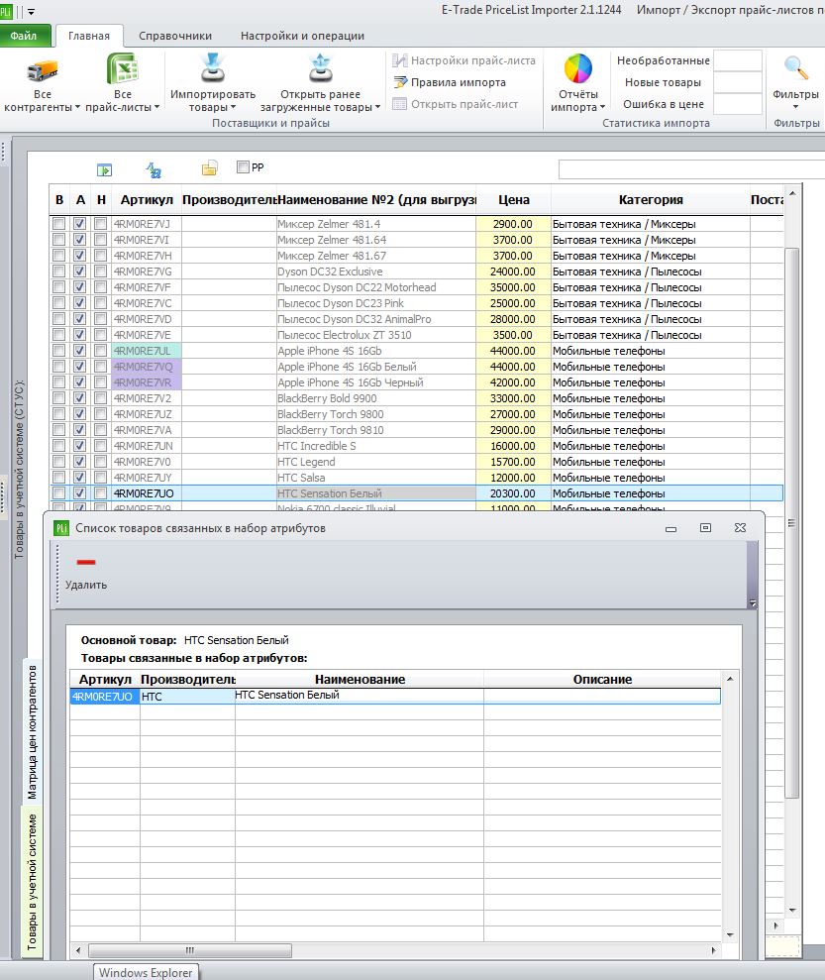Expand Фильтры dropdown arrow

pos(795,107)
